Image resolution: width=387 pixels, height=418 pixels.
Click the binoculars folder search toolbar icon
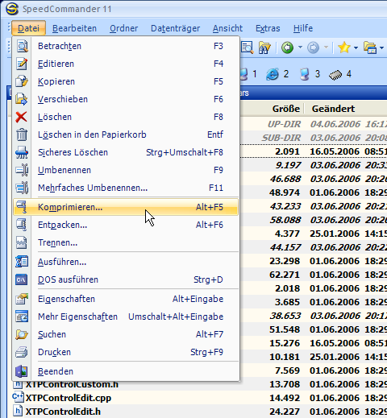(265, 48)
